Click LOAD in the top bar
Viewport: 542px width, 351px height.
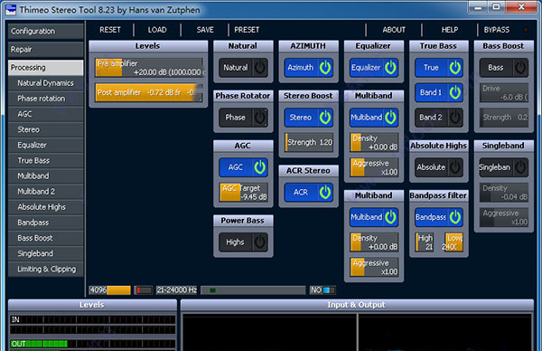pyautogui.click(x=157, y=30)
